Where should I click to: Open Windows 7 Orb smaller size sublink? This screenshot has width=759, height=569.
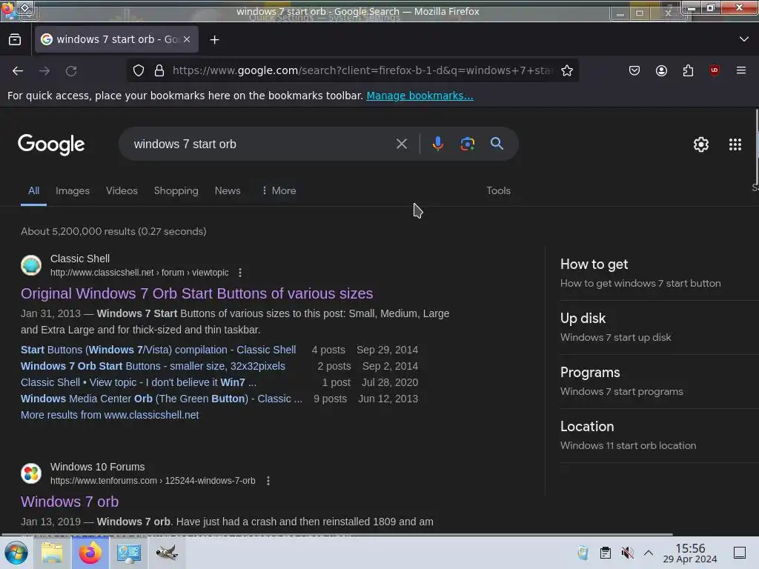pos(153,366)
